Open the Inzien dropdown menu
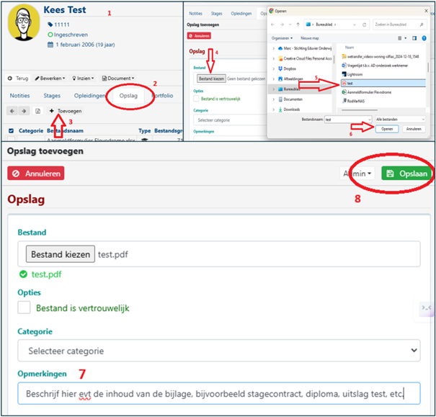Screen dimensions: 436x417 pos(83,79)
